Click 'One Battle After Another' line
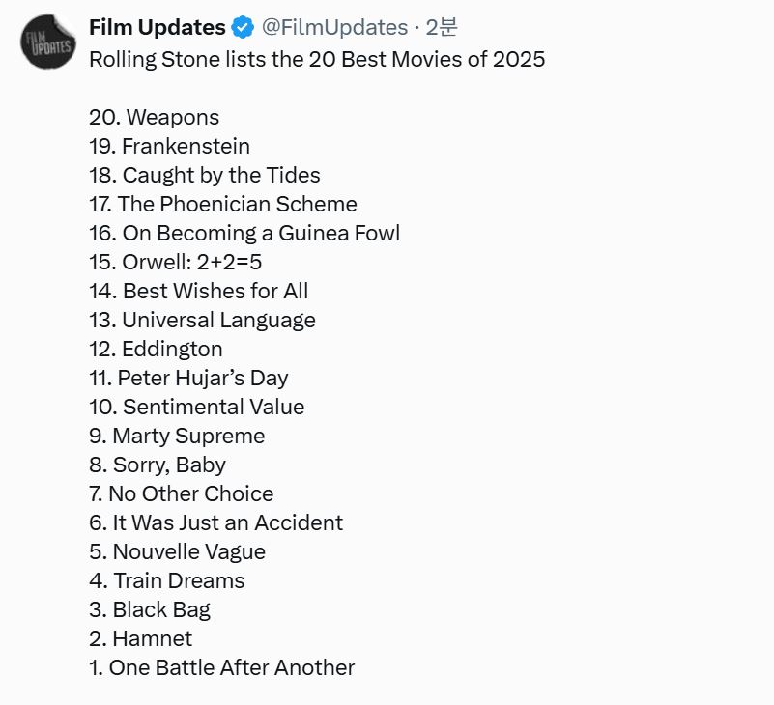The image size is (774, 705). tap(221, 667)
